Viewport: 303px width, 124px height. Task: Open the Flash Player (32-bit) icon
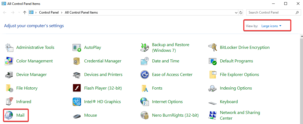pos(77,88)
